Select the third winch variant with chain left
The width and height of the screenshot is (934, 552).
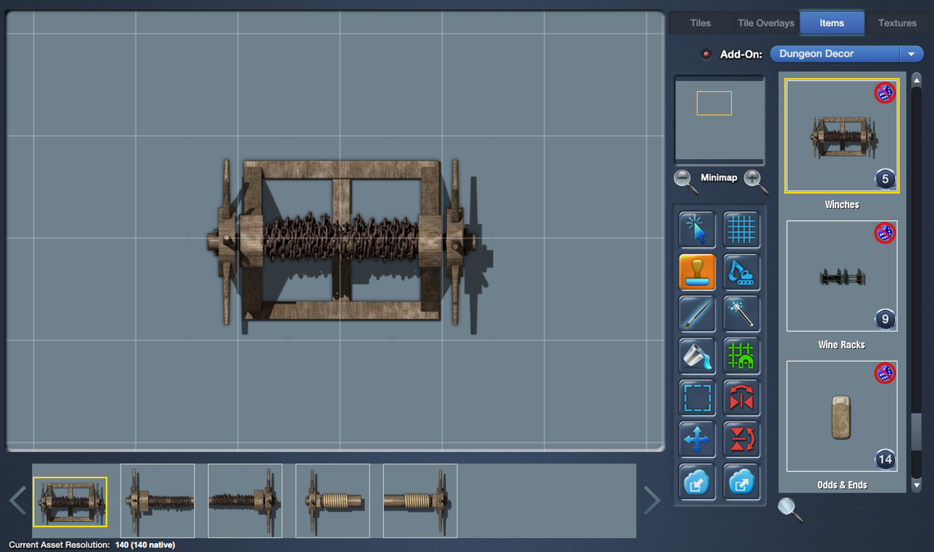tap(245, 501)
